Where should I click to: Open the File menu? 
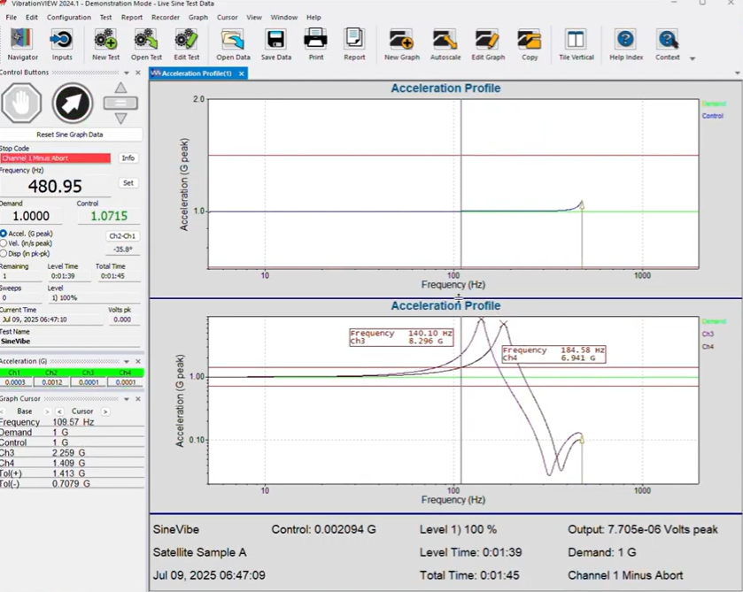pyautogui.click(x=11, y=18)
